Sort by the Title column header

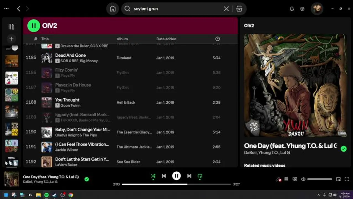click(x=45, y=39)
